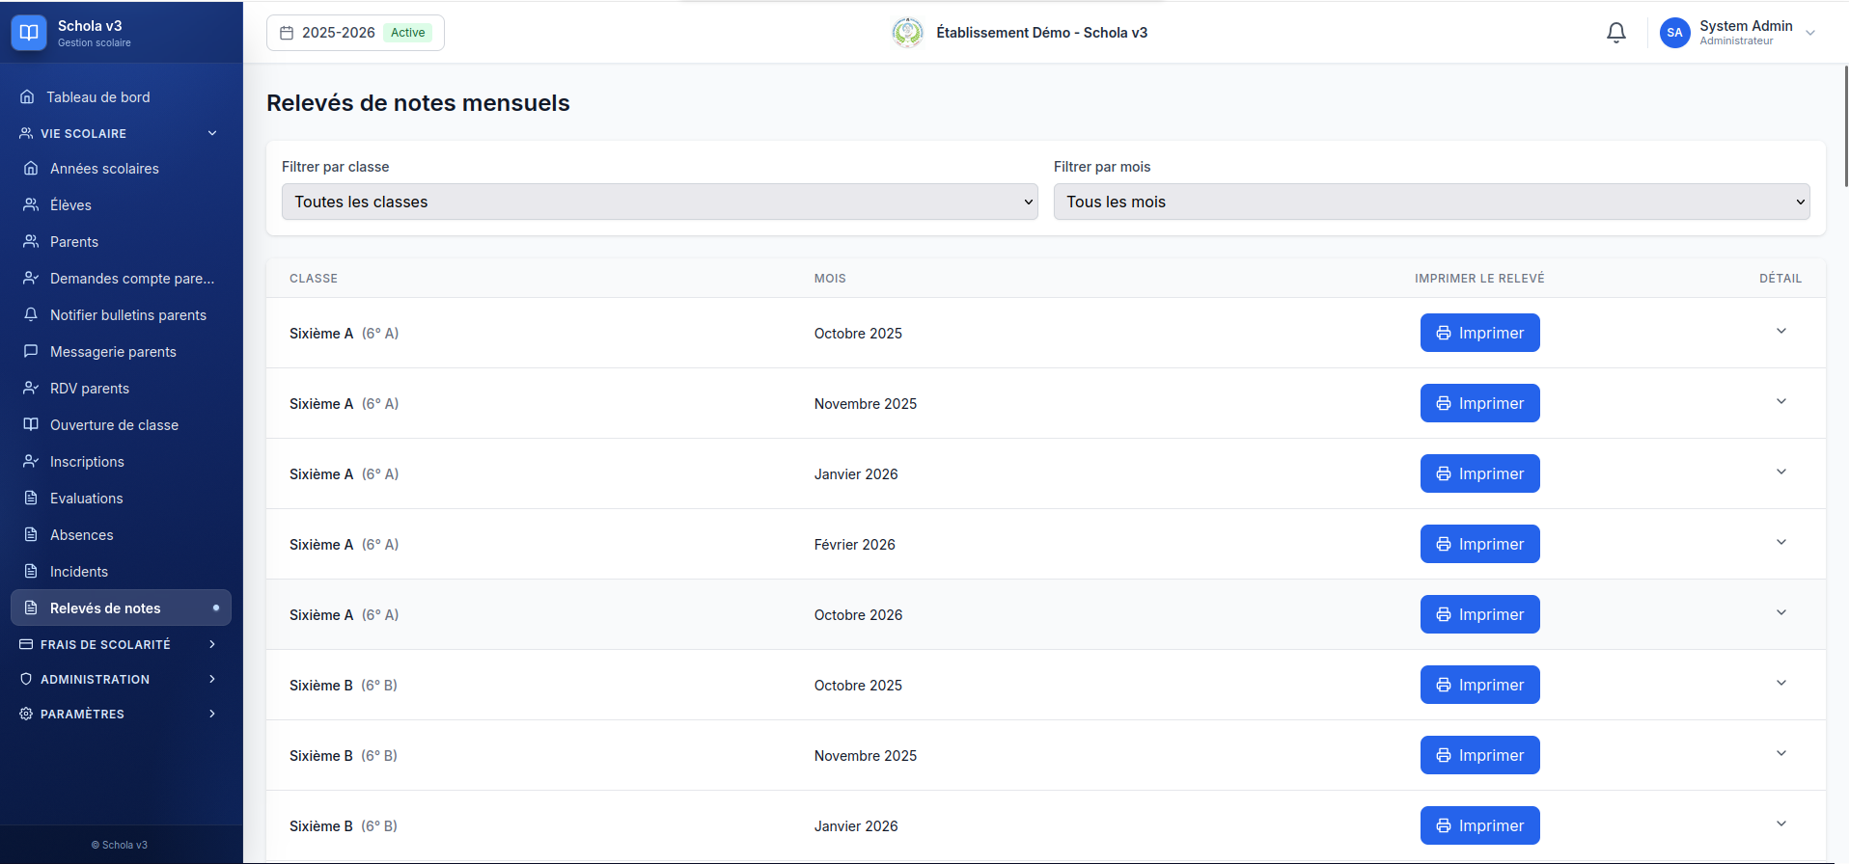The image size is (1849, 864).
Task: Open Années scolaires menu item
Action: 121,168
